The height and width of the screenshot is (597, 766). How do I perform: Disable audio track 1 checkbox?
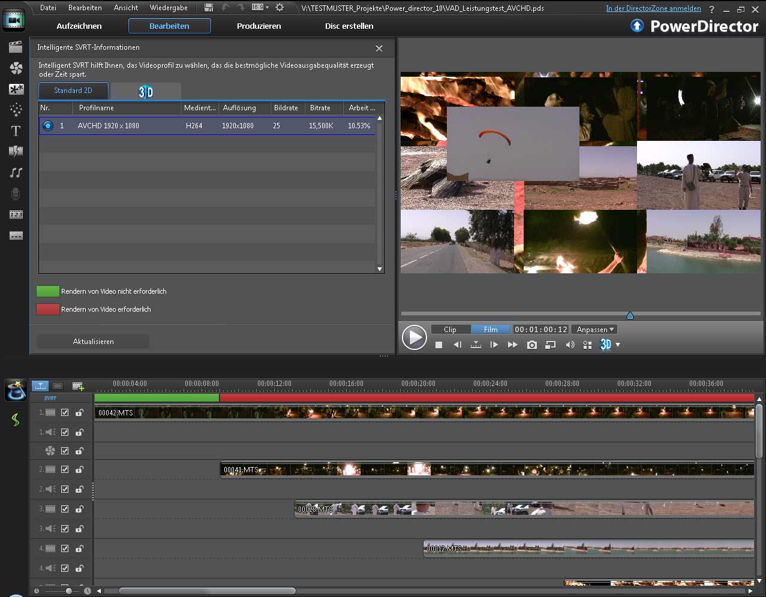65,432
